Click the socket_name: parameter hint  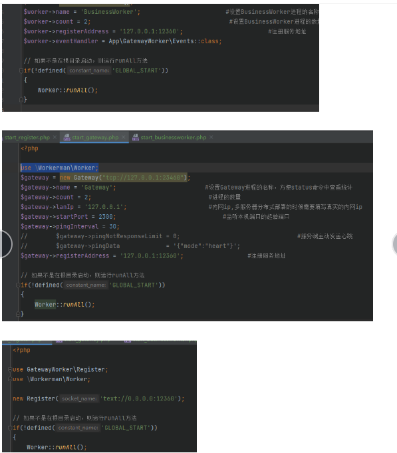pos(79,398)
